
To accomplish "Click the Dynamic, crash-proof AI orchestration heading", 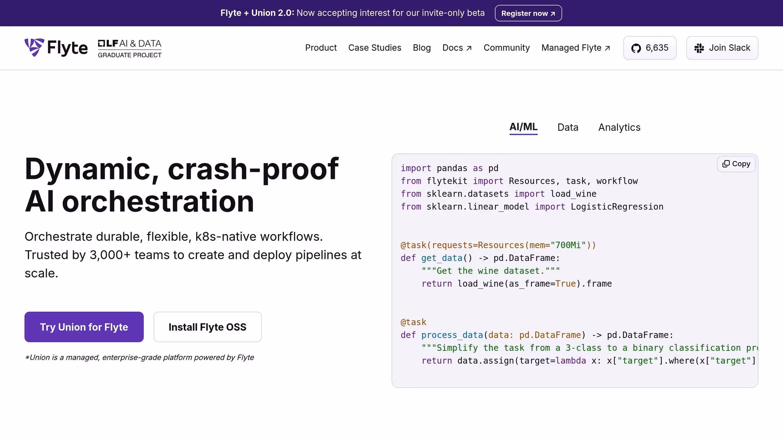I will click(x=181, y=185).
